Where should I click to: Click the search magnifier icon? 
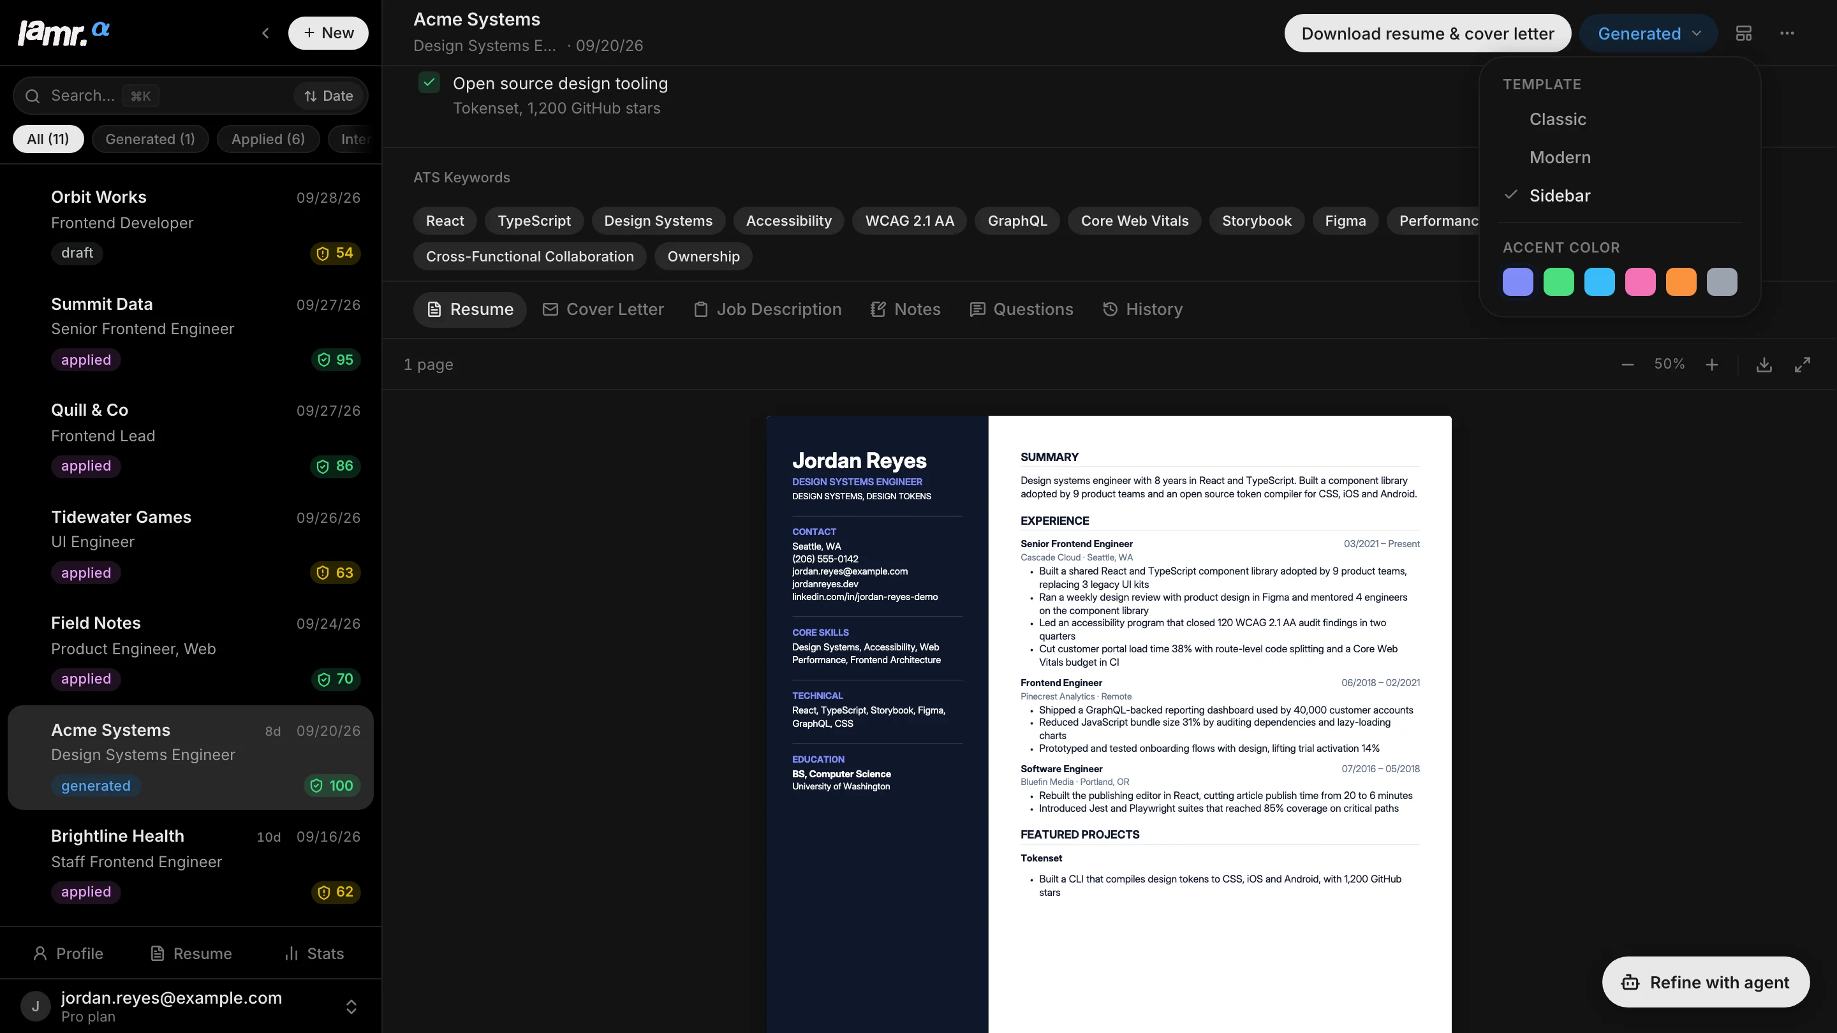pos(32,96)
